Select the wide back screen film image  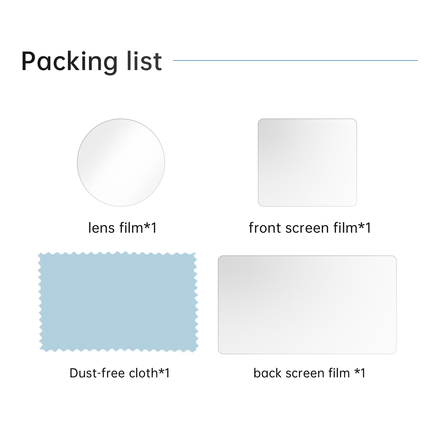(x=307, y=305)
